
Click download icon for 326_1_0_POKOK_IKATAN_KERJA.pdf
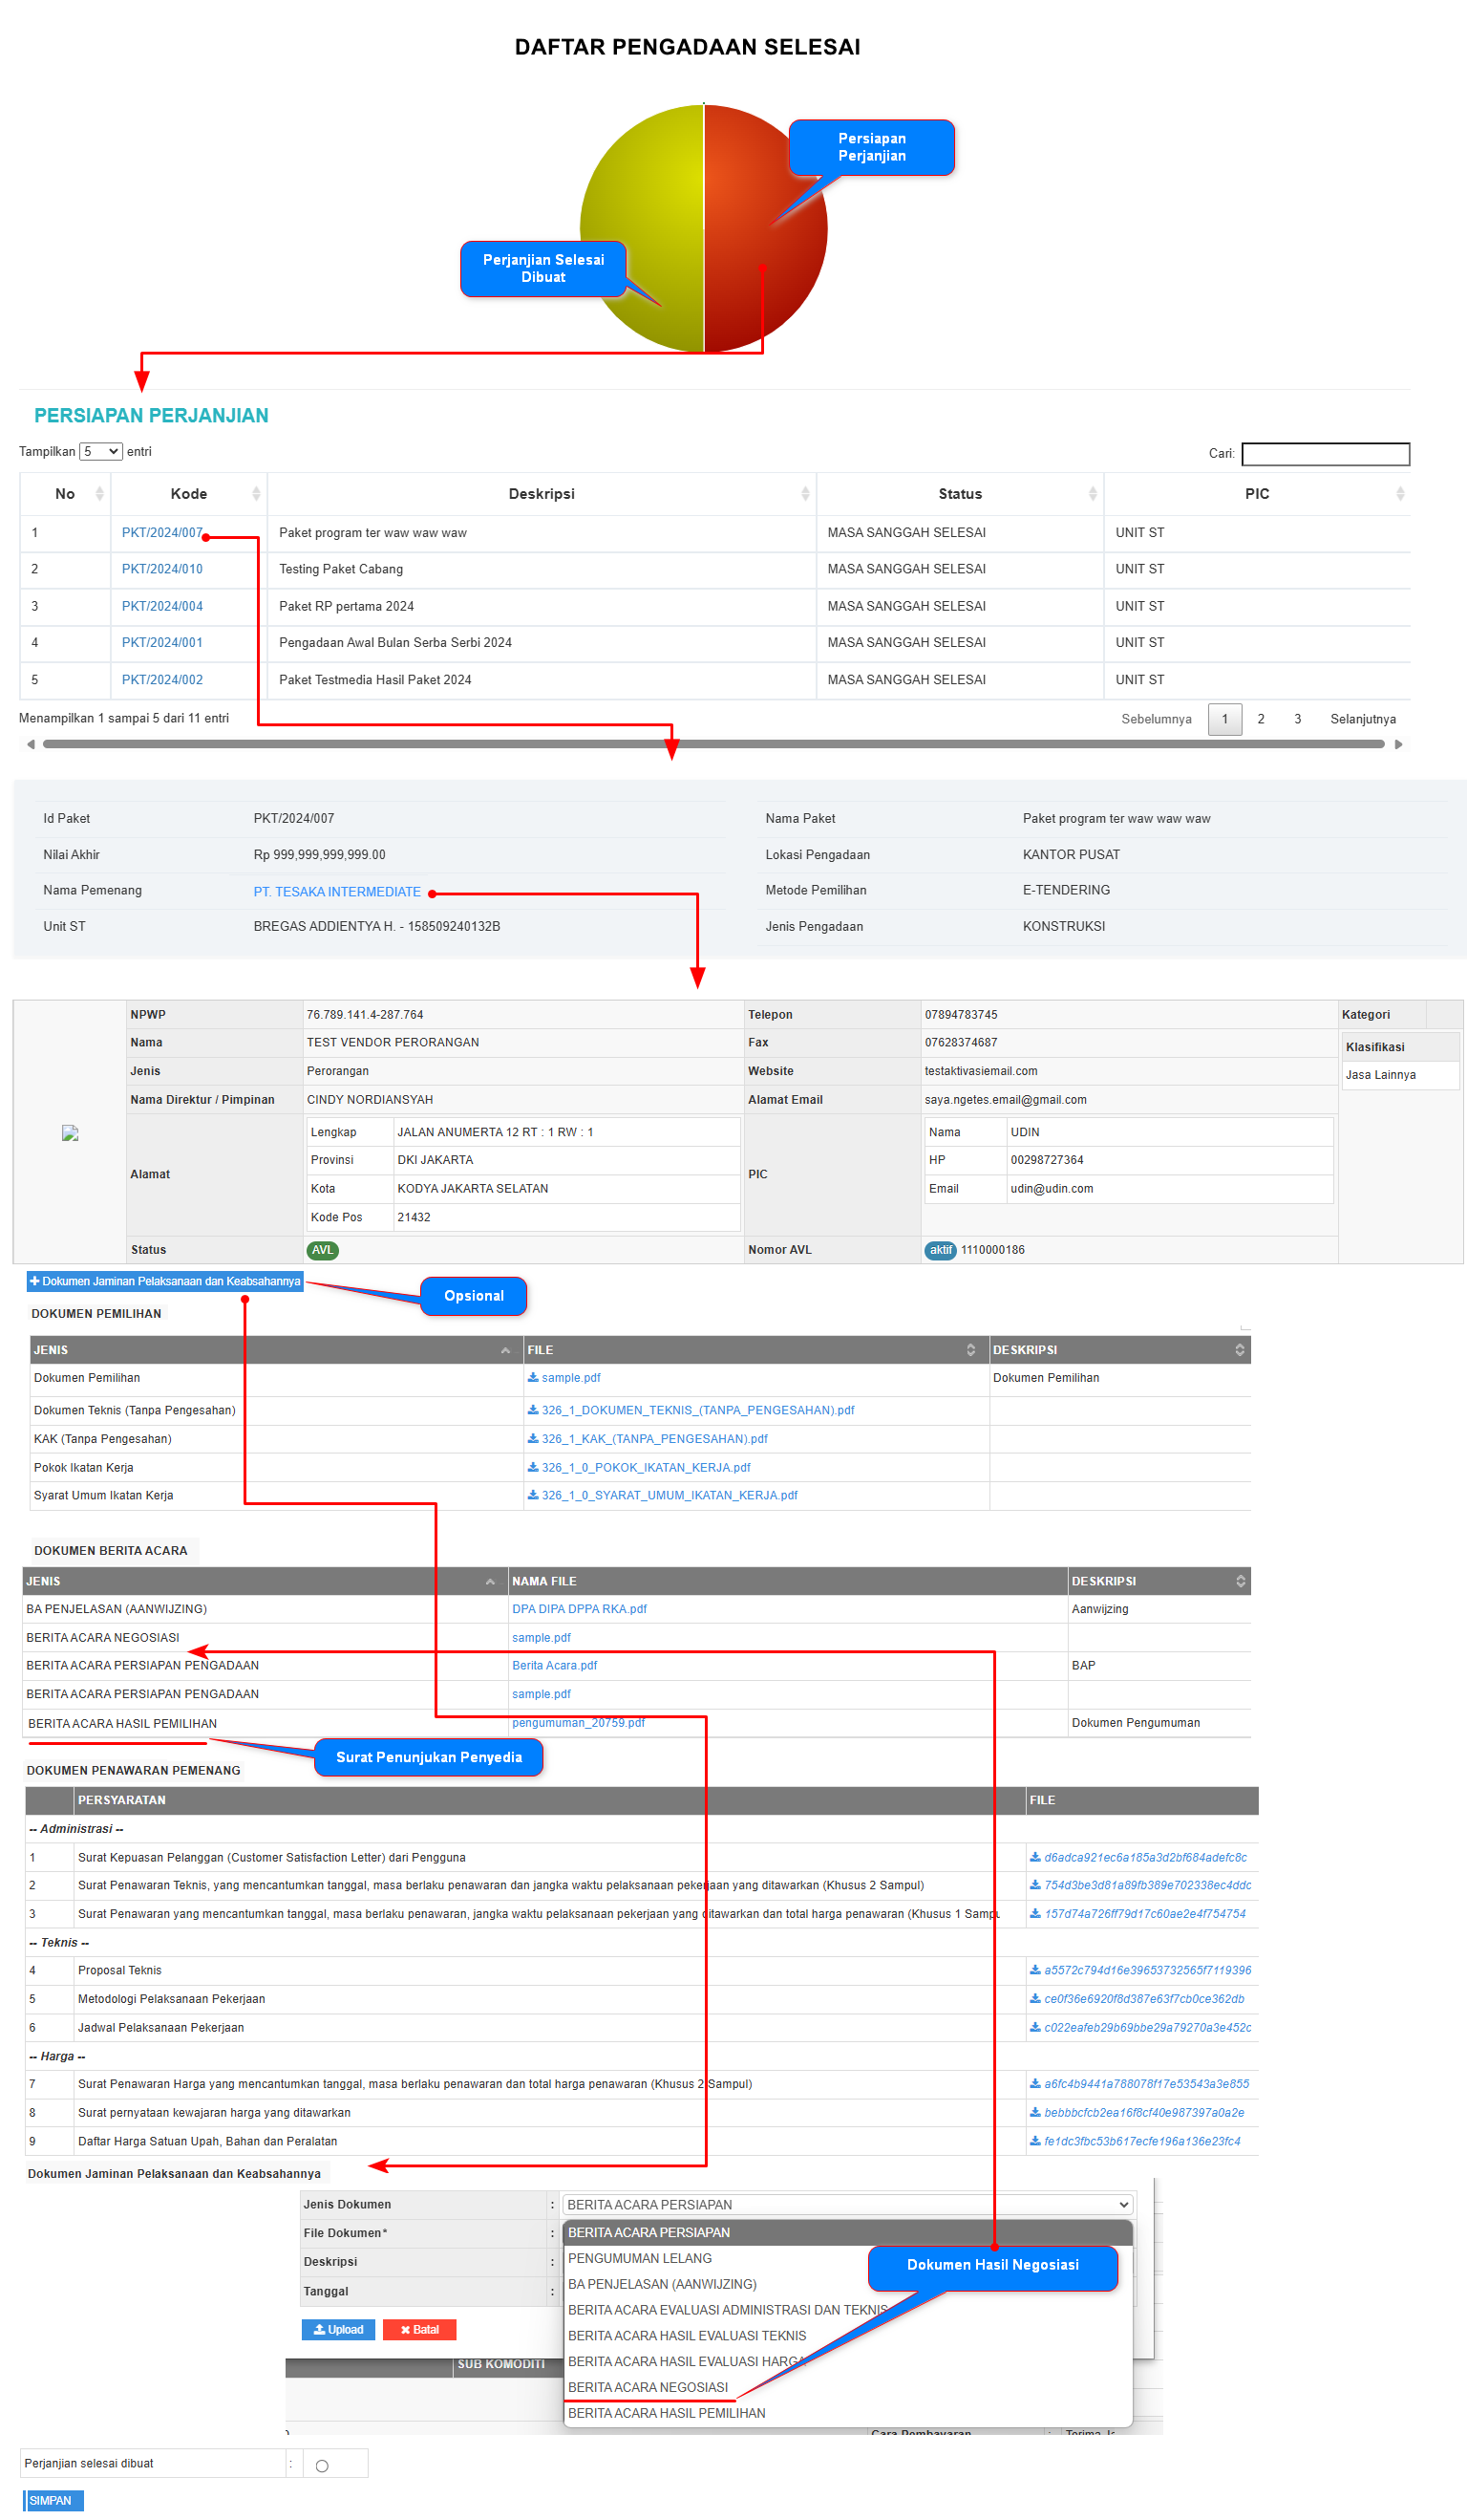(533, 1468)
